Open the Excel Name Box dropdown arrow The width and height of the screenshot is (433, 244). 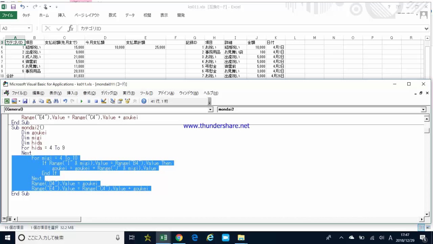(x=29, y=28)
